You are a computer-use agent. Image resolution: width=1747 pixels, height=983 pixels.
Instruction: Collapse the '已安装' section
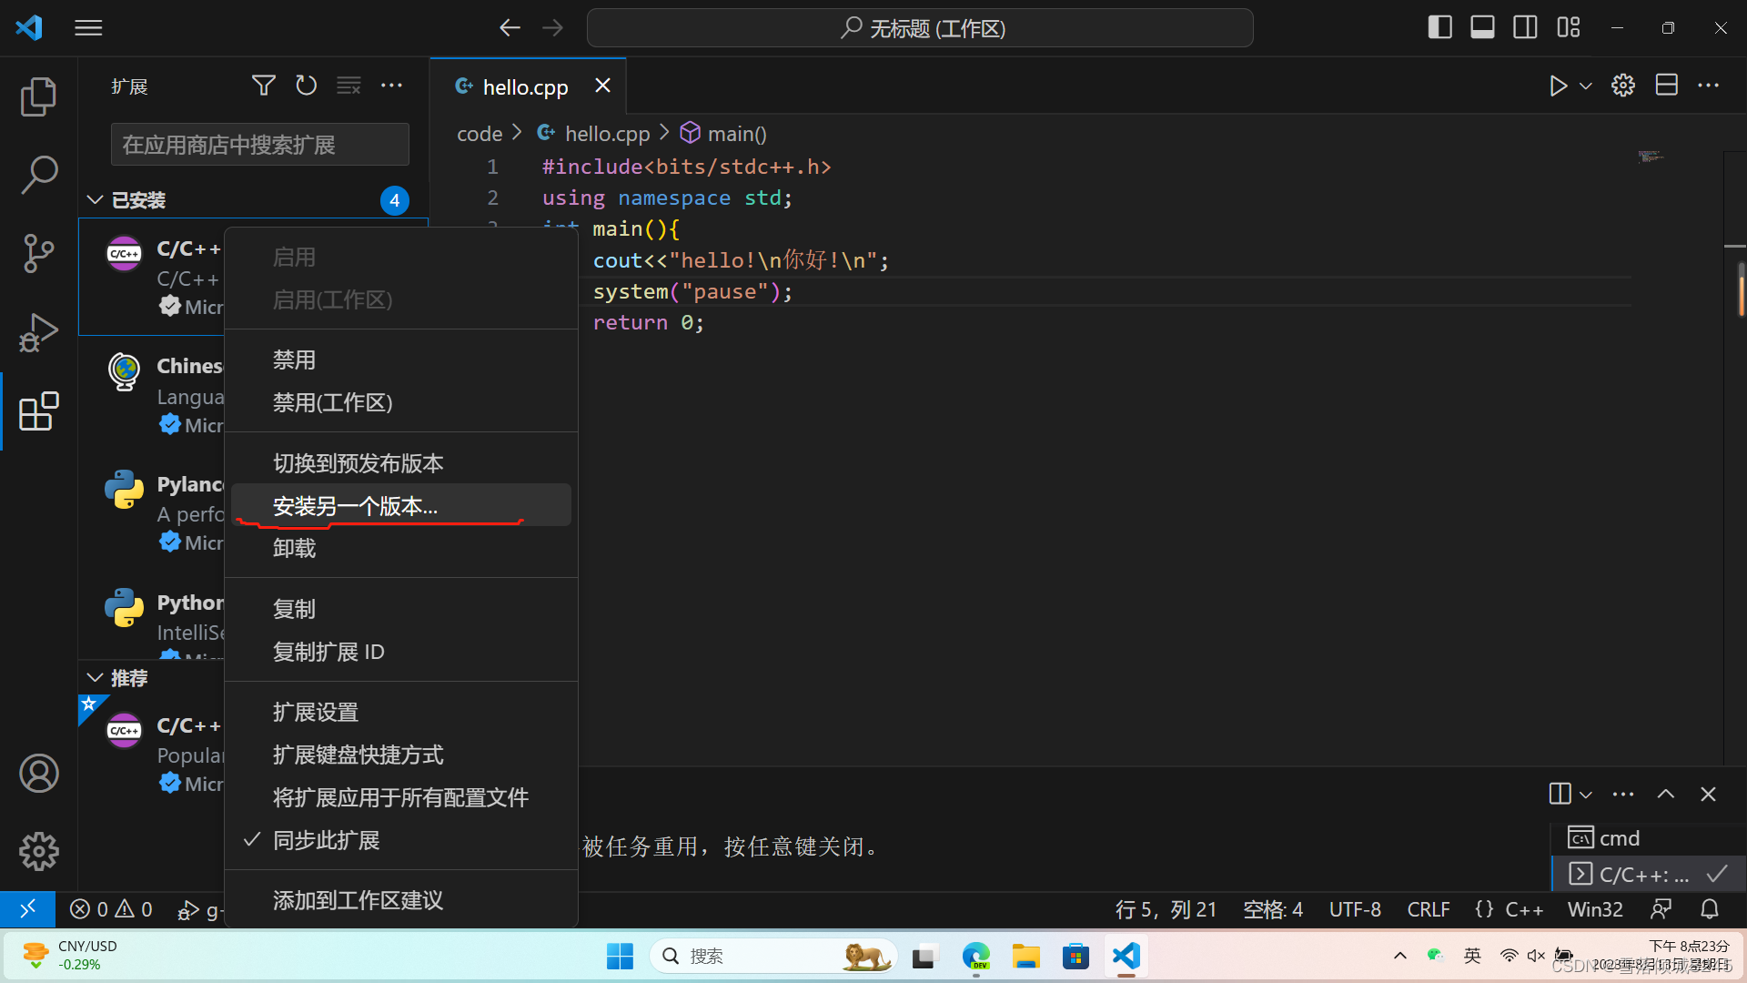coord(95,199)
